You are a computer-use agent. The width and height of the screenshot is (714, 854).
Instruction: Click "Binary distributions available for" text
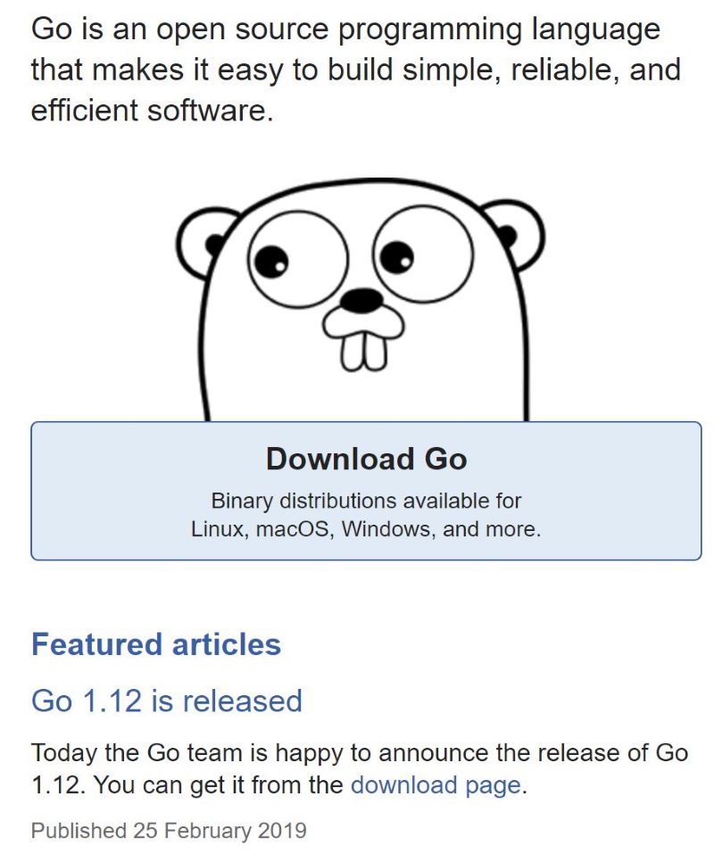click(366, 501)
